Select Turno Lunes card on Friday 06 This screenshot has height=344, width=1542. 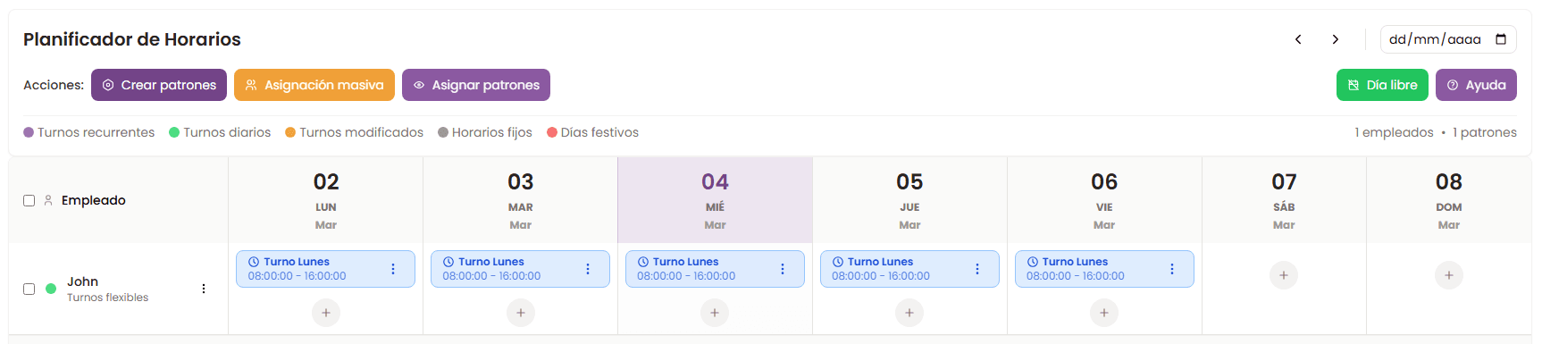(x=1104, y=269)
